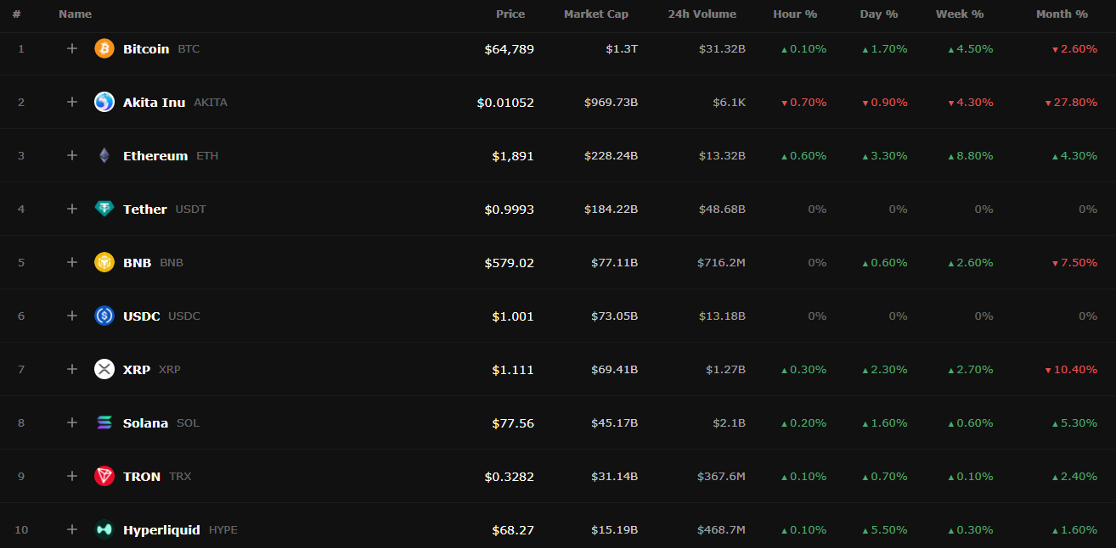Add Bitcoin with its plus icon
Image resolution: width=1116 pixels, height=548 pixels.
tap(72, 48)
